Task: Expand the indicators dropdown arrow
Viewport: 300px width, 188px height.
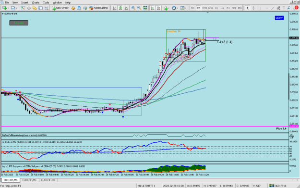Action: 169,8
